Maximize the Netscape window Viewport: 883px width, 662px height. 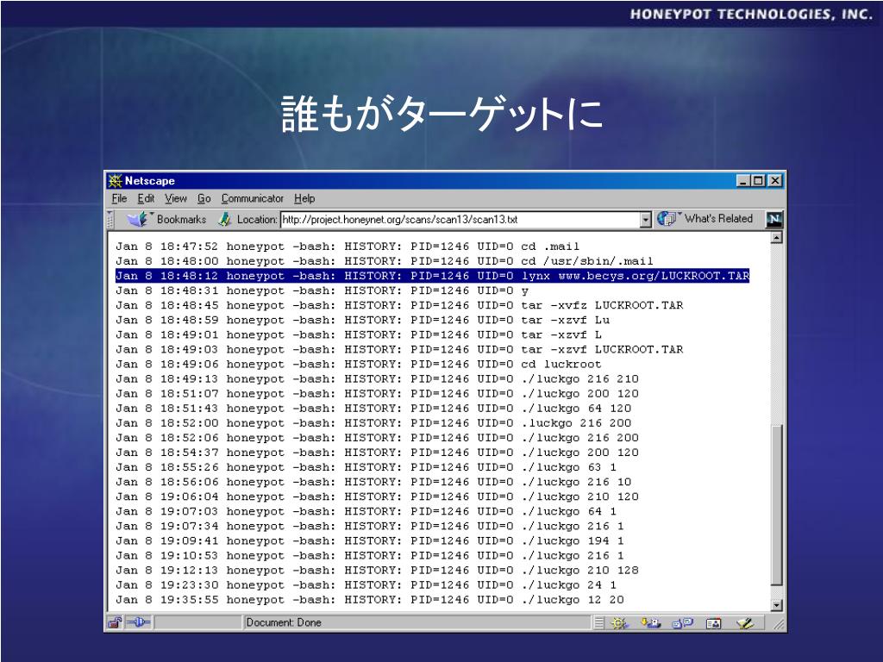coord(758,181)
